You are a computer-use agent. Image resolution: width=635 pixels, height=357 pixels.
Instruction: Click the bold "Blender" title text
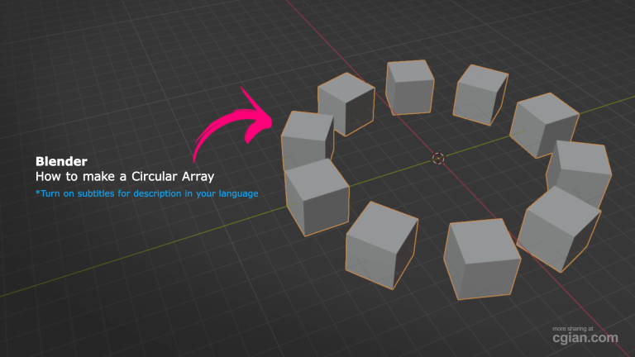click(61, 161)
